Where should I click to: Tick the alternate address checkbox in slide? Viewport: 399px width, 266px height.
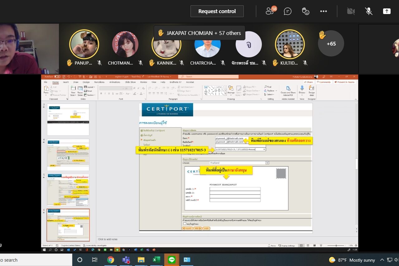(185, 224)
